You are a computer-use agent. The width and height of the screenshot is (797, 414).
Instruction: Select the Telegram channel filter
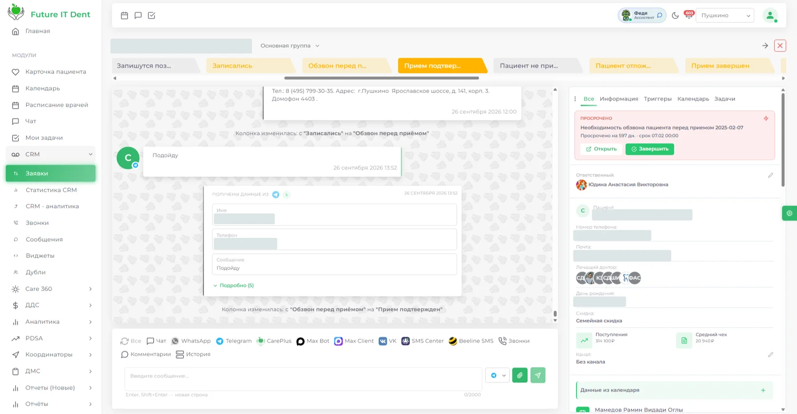pyautogui.click(x=234, y=341)
